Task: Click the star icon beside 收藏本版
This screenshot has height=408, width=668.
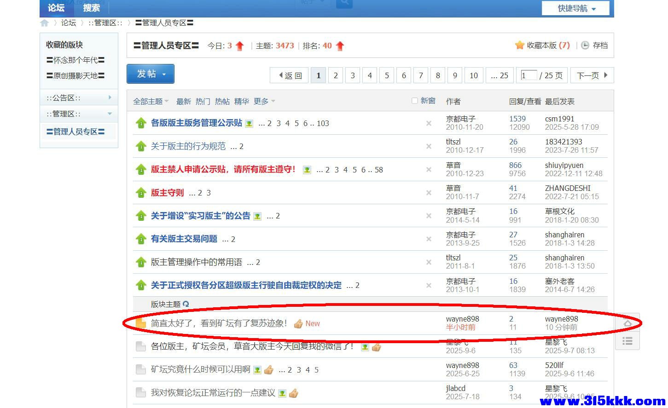Action: pos(520,45)
